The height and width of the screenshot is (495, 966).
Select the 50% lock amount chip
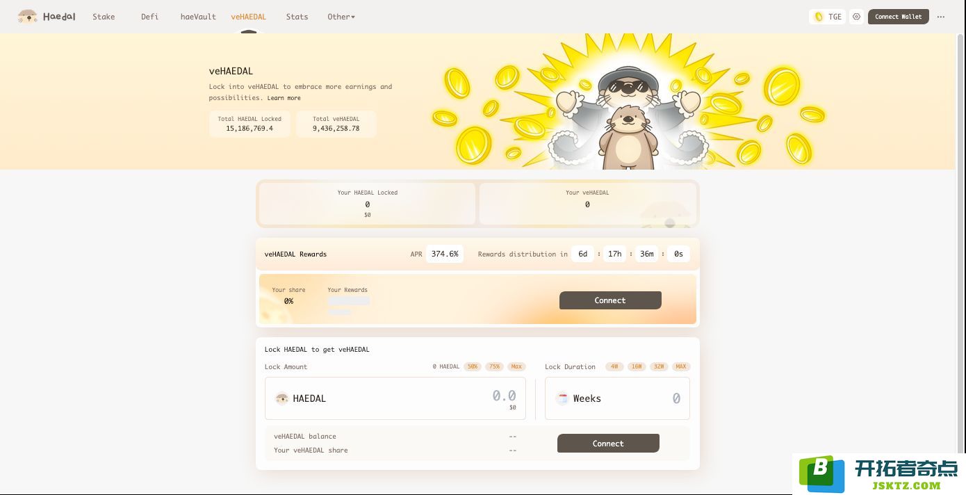click(x=473, y=366)
